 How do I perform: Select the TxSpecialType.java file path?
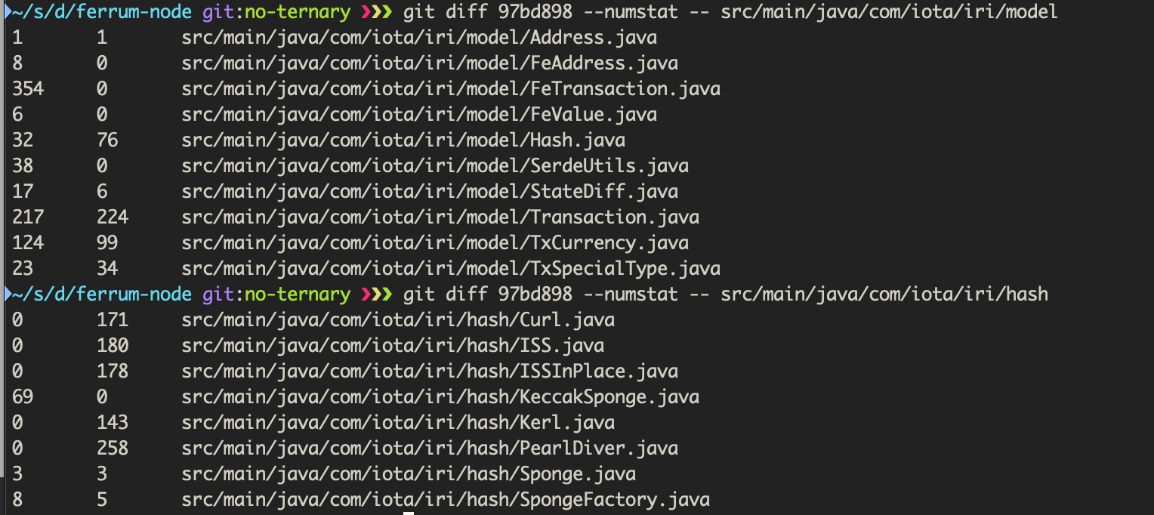[x=451, y=269]
